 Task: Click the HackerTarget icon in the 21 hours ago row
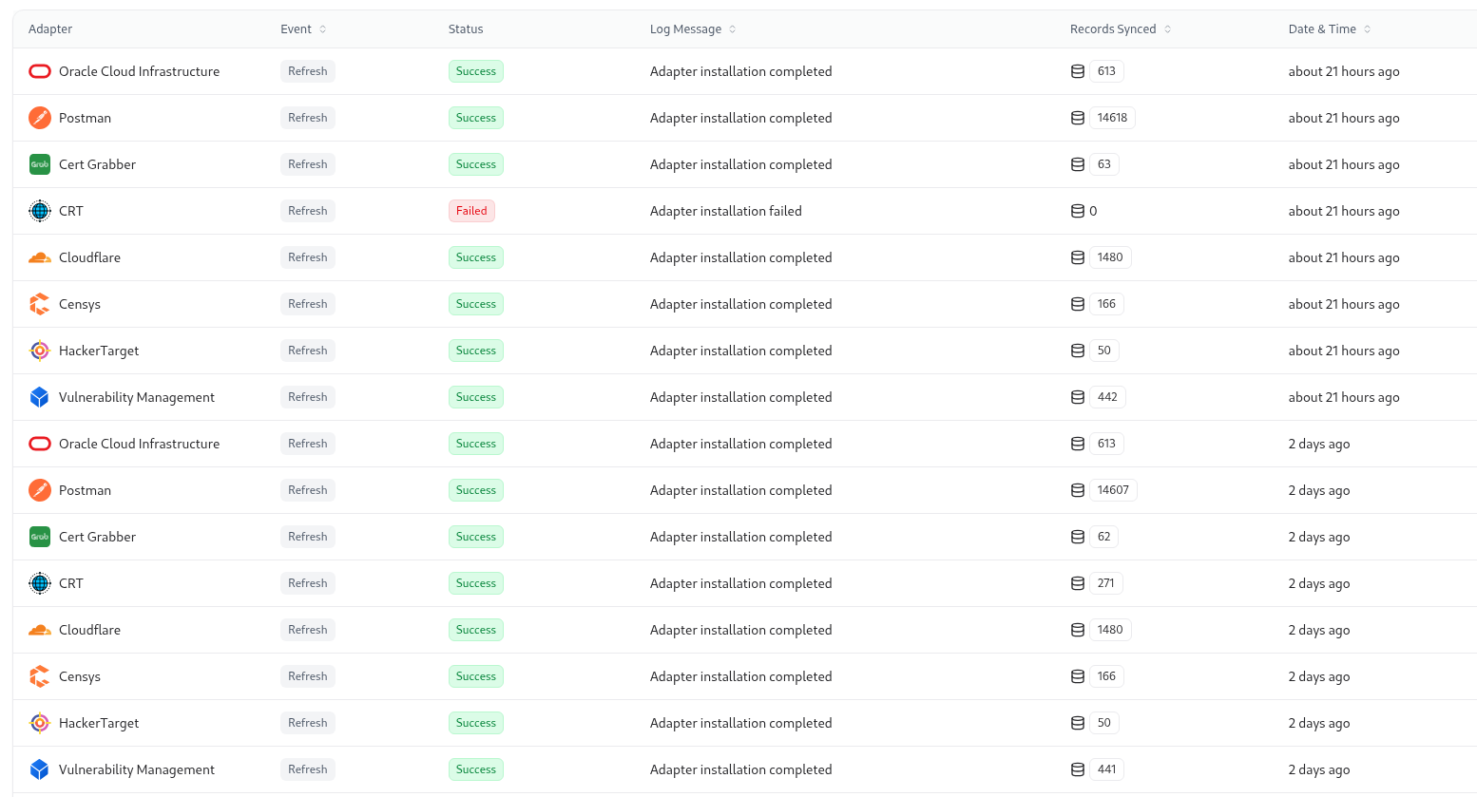tap(40, 351)
